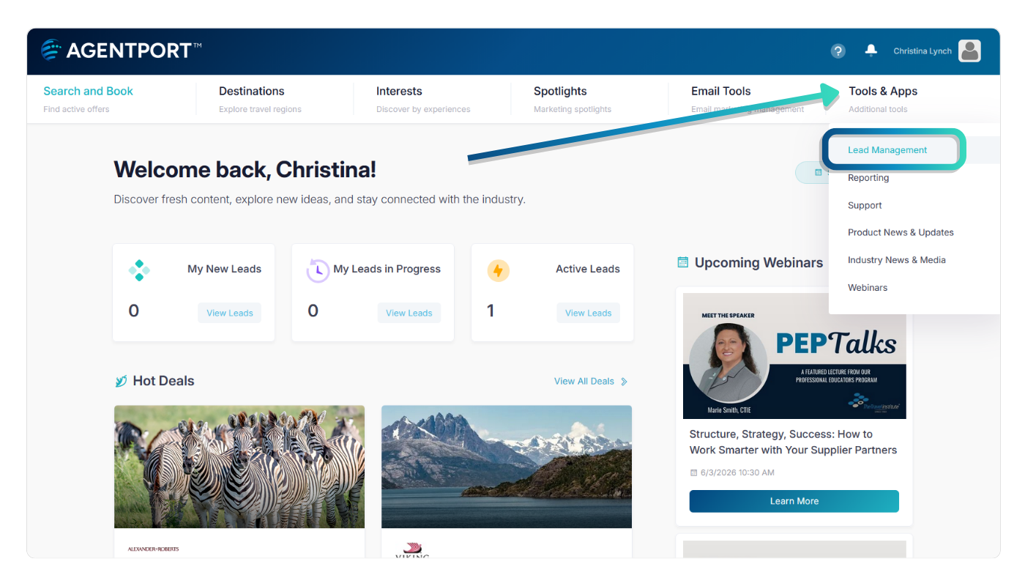The height and width of the screenshot is (586, 1025).
Task: Click the My New Leads diamond icon
Action: [x=139, y=270]
